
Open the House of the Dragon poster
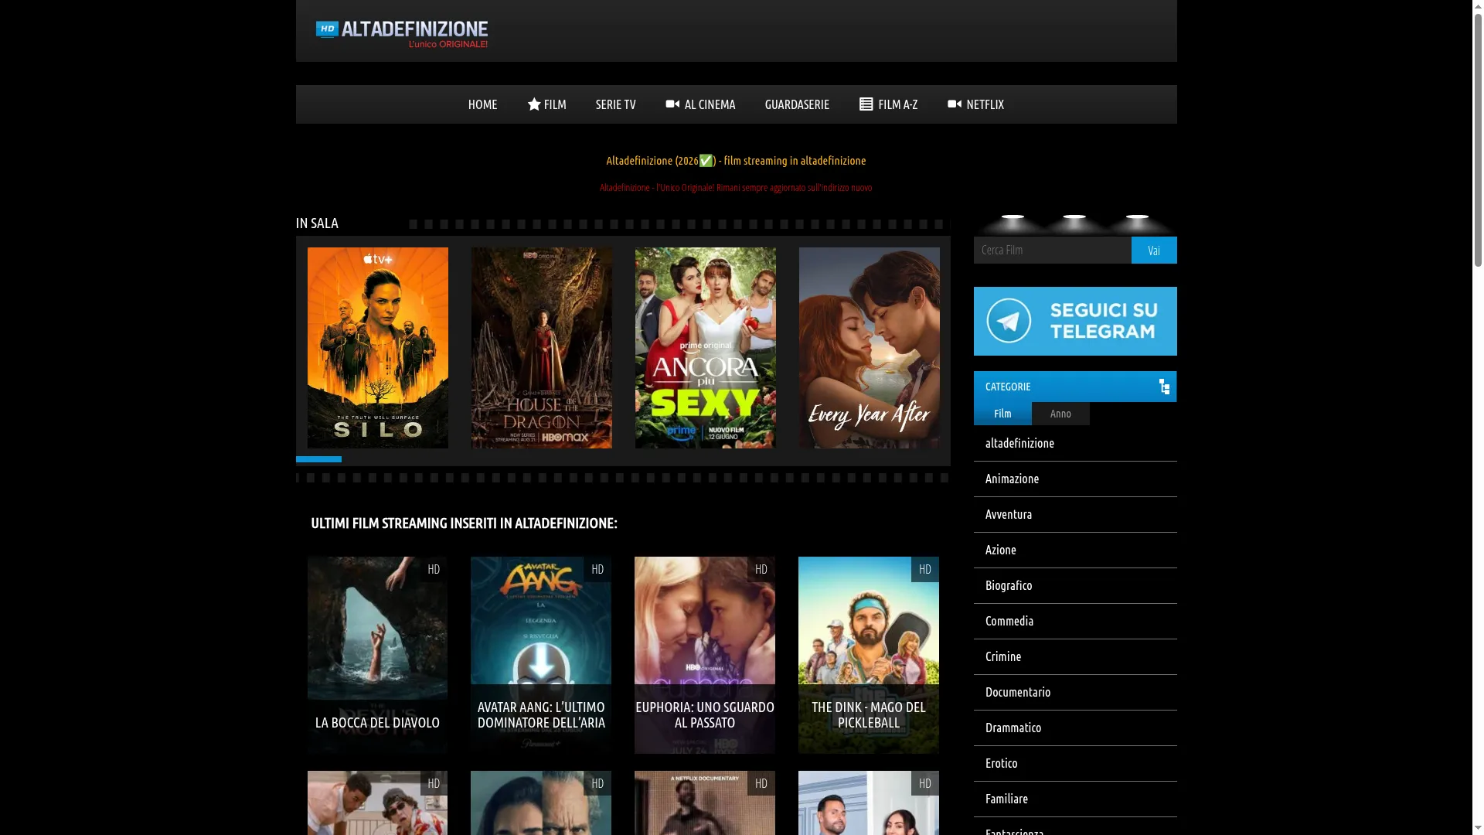[542, 348]
